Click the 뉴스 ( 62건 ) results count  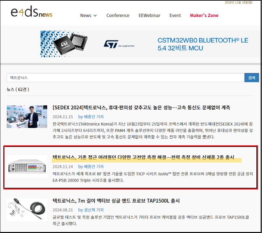[18, 89]
